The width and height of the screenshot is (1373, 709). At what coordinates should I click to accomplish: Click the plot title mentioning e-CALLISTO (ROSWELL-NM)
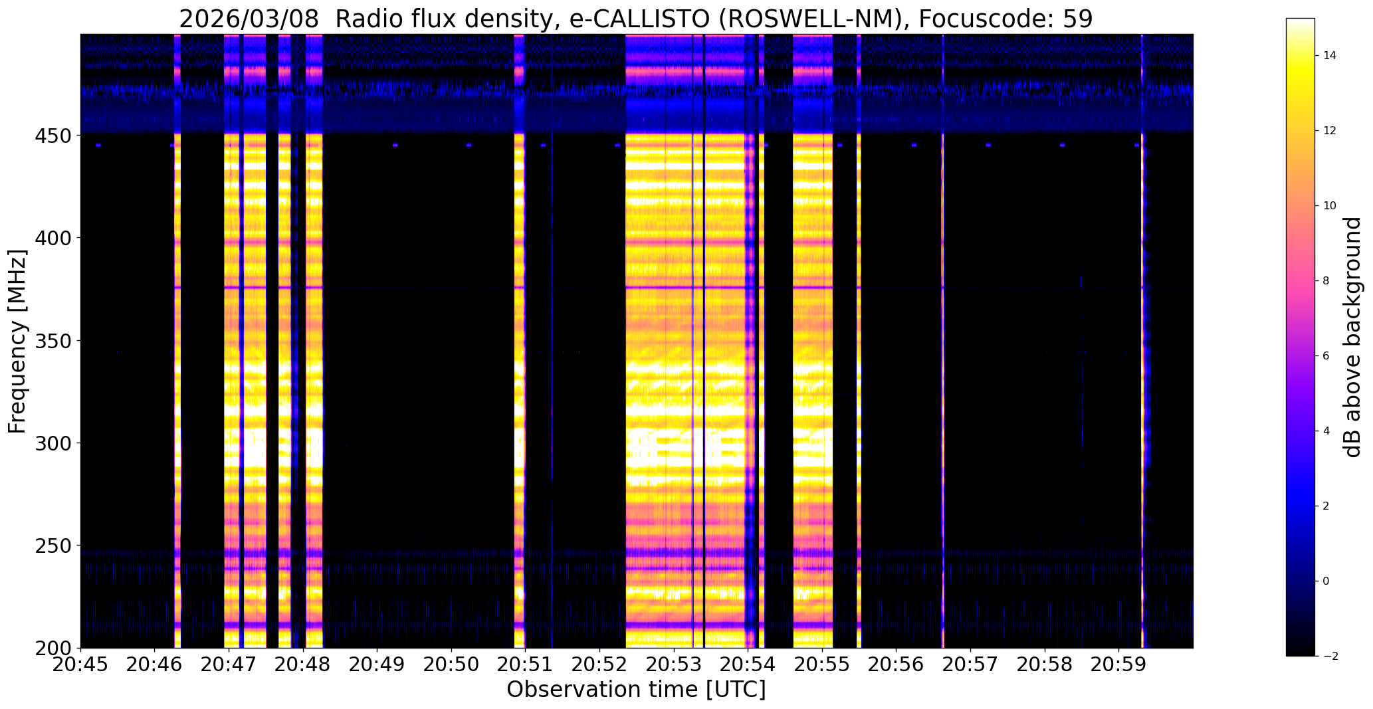coord(636,19)
